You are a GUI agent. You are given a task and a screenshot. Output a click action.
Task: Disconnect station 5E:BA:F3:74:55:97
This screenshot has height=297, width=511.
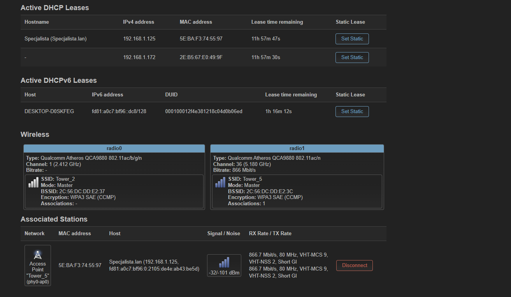355,266
